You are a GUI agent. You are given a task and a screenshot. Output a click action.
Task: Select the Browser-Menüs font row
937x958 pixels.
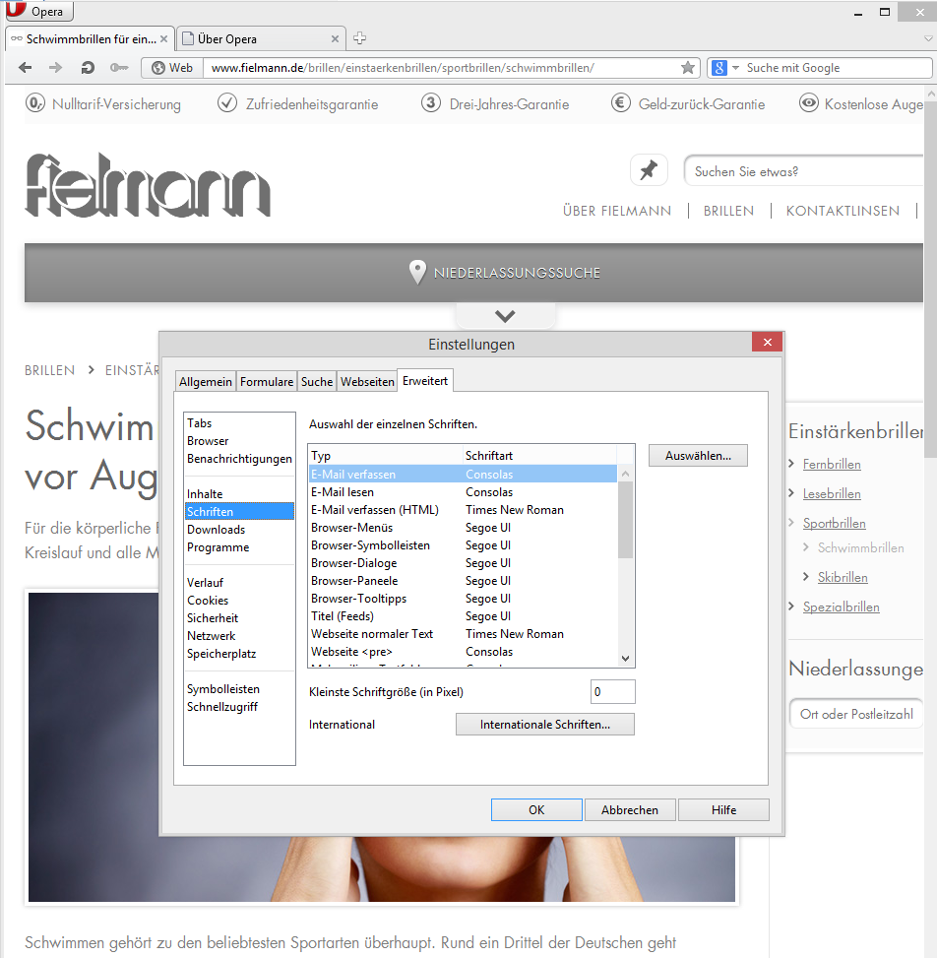point(463,528)
